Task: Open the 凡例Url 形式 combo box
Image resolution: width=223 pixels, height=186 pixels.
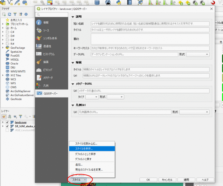Action: [194, 112]
